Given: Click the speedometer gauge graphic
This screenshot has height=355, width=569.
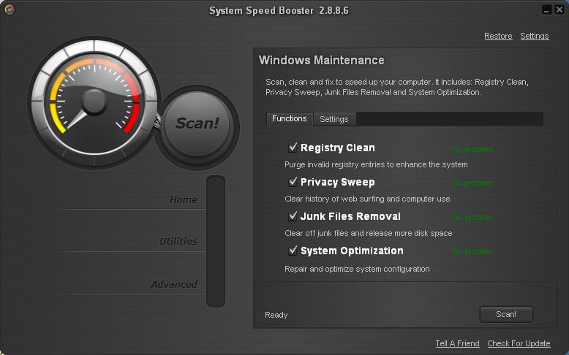Looking at the screenshot, I should [x=94, y=102].
